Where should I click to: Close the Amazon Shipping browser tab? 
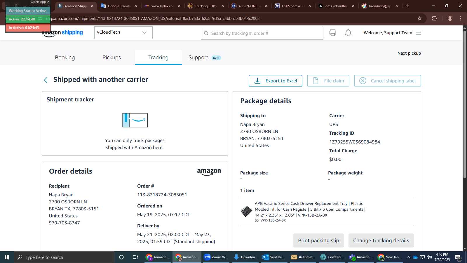92,6
